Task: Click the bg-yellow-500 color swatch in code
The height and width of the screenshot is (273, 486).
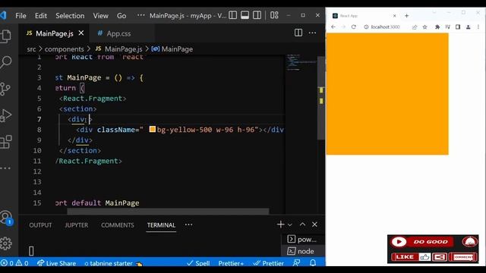Action: tap(152, 129)
